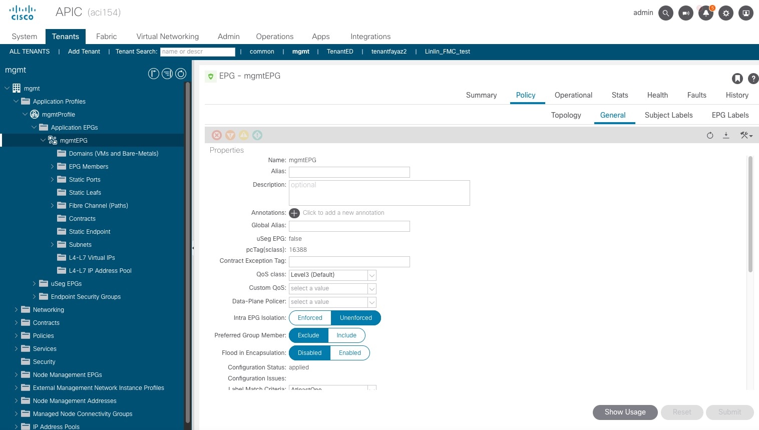The width and height of the screenshot is (759, 430).
Task: Open the tools wrench menu
Action: pyautogui.click(x=745, y=135)
